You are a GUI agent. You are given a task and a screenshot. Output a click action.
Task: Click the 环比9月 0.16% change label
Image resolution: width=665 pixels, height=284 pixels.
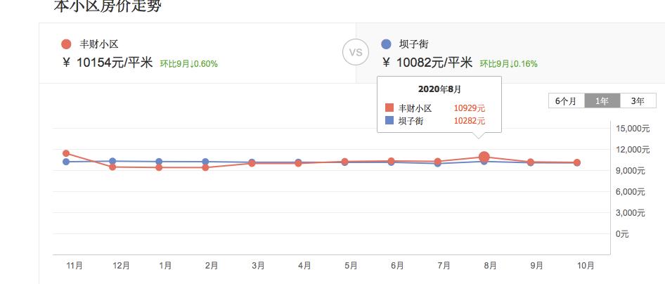[x=509, y=64]
